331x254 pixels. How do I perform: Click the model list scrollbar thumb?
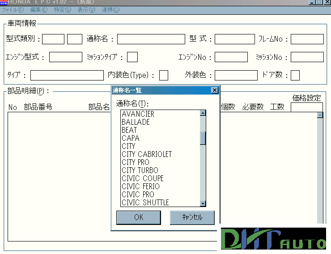pyautogui.click(x=203, y=138)
